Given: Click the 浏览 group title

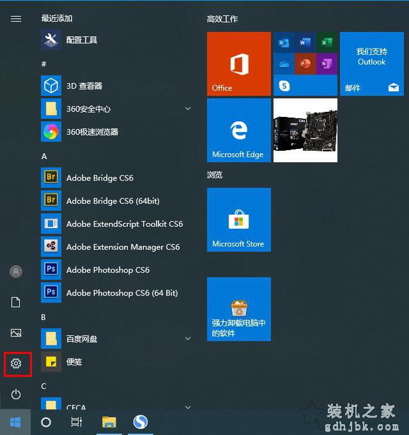Looking at the screenshot, I should tap(215, 174).
